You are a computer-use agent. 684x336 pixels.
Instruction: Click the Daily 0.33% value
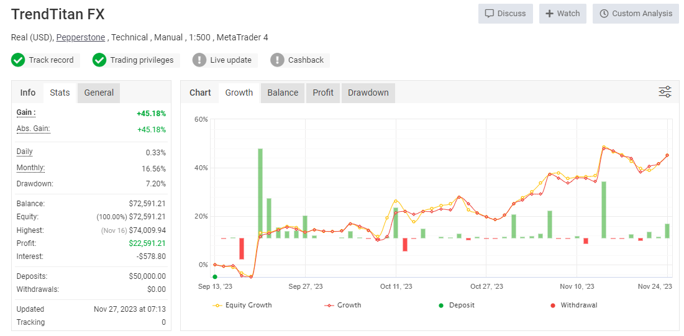[x=156, y=153]
